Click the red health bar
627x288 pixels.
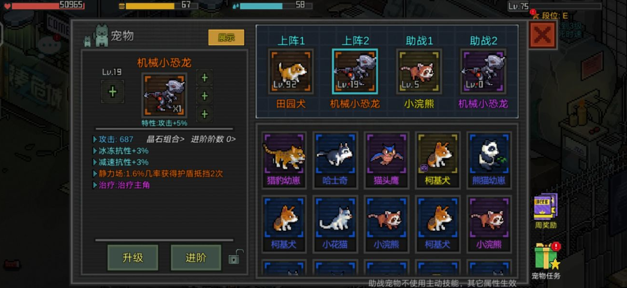click(48, 6)
